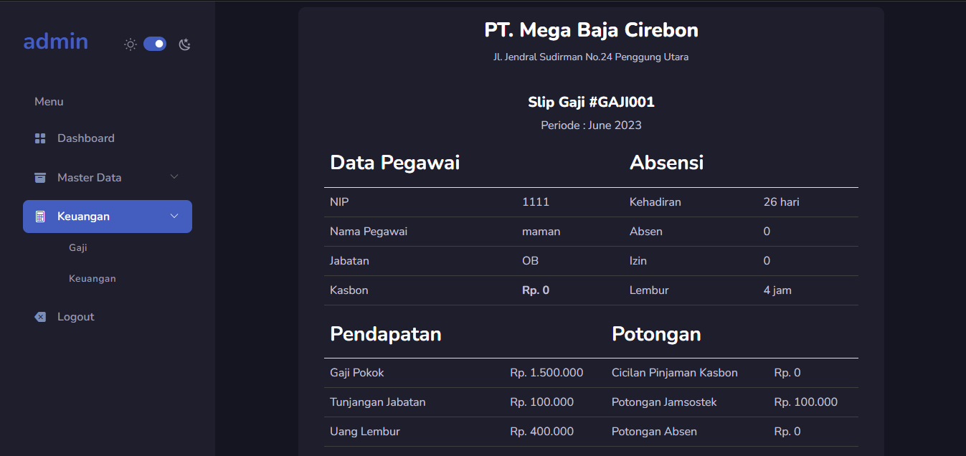Click the Slip Gaji #GAJI001 heading
Viewport: 966px width, 456px height.
(x=591, y=102)
